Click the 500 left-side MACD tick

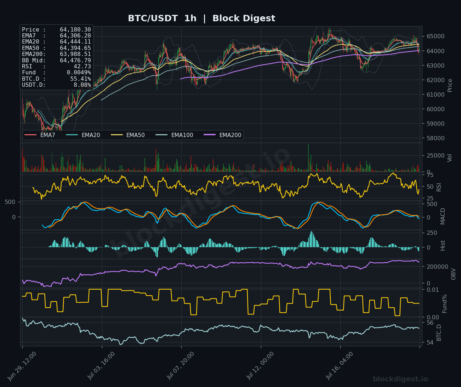[x=10, y=202]
